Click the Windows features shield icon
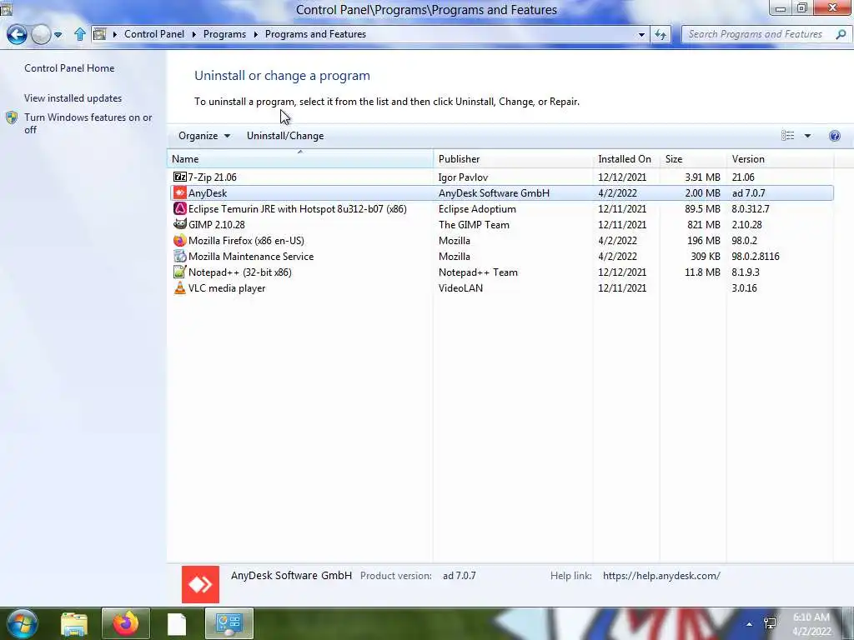The width and height of the screenshot is (854, 640). [12, 117]
